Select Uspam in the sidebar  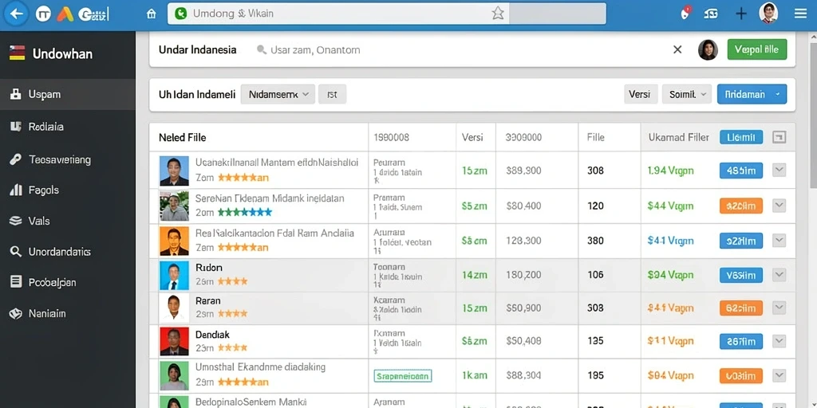[68, 94]
